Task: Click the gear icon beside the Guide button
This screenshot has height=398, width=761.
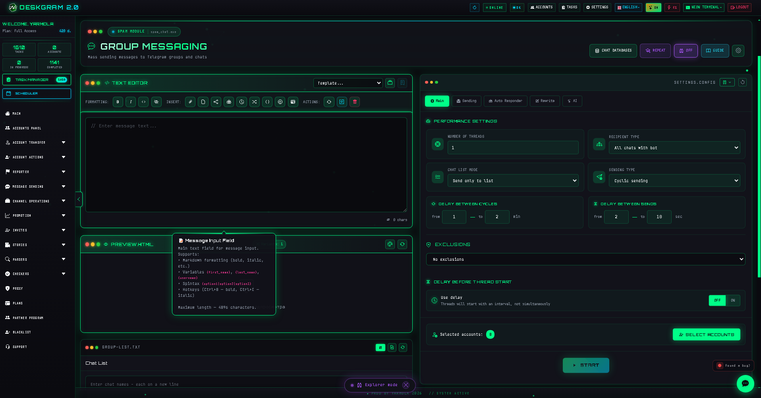Action: coord(738,51)
